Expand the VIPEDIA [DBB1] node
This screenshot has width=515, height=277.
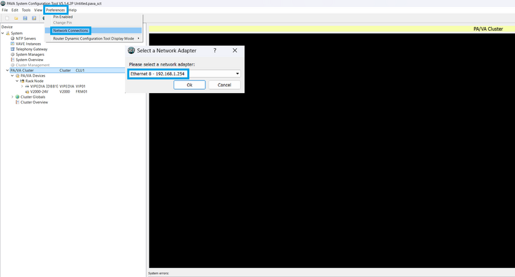[x=22, y=86]
